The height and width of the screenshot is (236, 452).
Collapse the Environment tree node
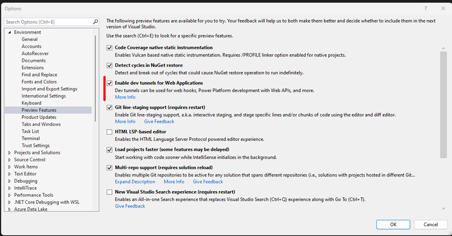coord(10,33)
